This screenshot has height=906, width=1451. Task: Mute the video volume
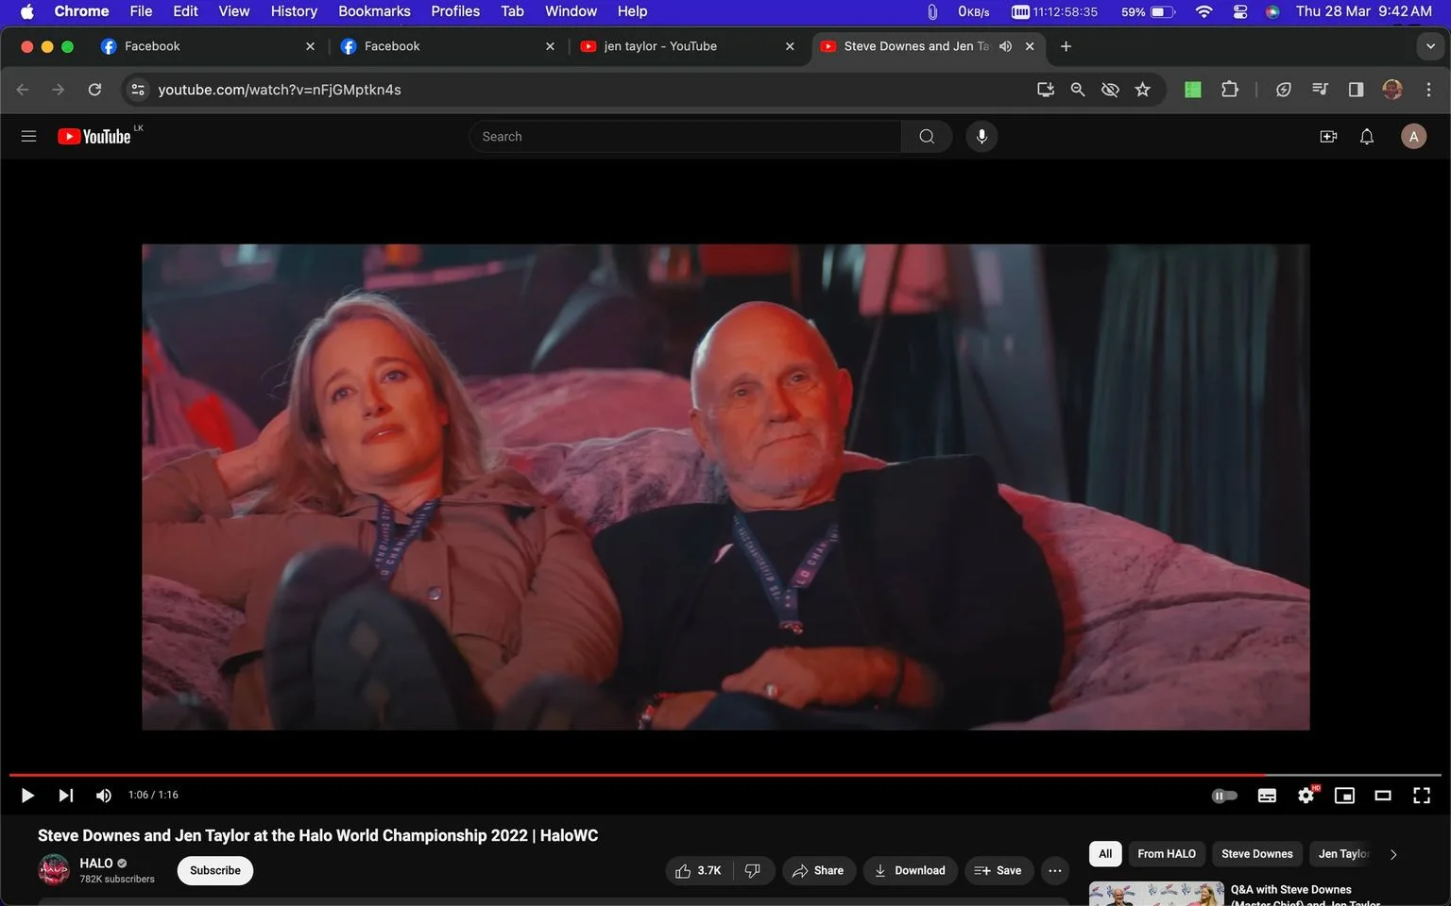pos(104,796)
